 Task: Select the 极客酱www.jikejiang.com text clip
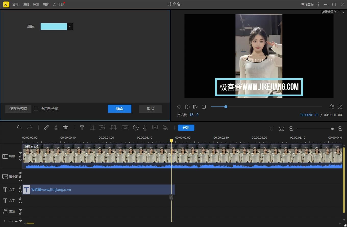point(98,190)
